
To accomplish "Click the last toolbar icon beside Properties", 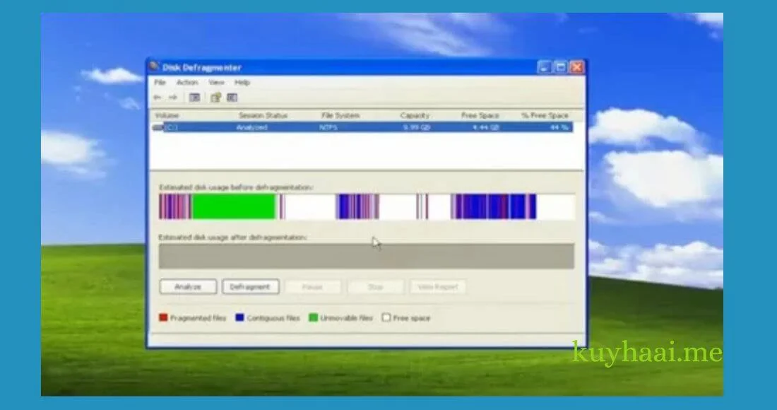I will (x=232, y=98).
